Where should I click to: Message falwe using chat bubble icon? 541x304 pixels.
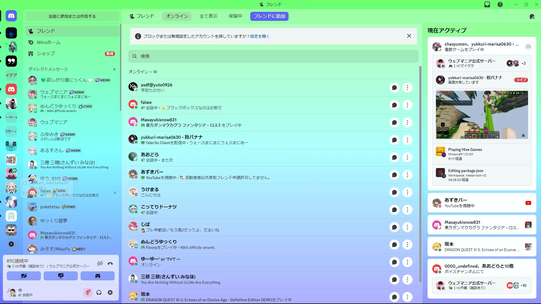pyautogui.click(x=394, y=105)
